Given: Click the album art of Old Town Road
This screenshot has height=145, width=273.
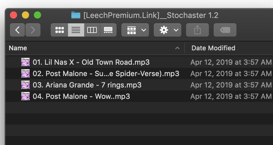Looking at the screenshot, I should (25, 62).
